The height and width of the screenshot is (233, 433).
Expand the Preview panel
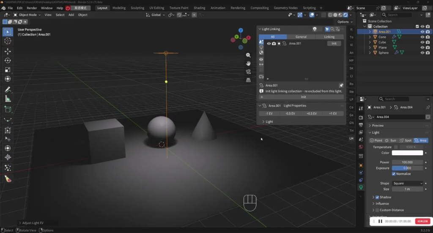tap(370, 126)
